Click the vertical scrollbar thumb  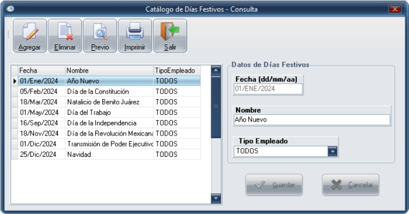click(x=215, y=107)
